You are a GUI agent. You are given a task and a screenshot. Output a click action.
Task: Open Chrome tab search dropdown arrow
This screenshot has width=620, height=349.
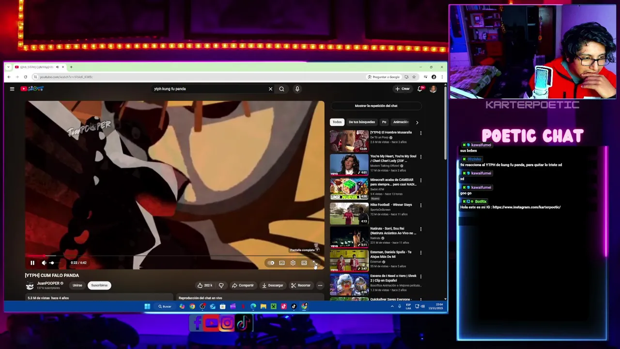pos(8,67)
